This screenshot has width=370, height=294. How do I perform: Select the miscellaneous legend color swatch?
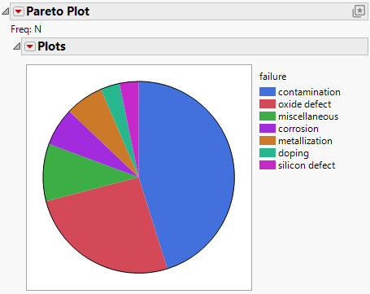point(268,116)
